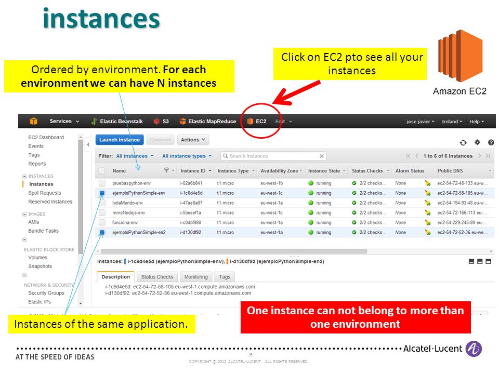Set details pane to full layout icon
Viewport: 499px width, 374px height.
[489, 261]
